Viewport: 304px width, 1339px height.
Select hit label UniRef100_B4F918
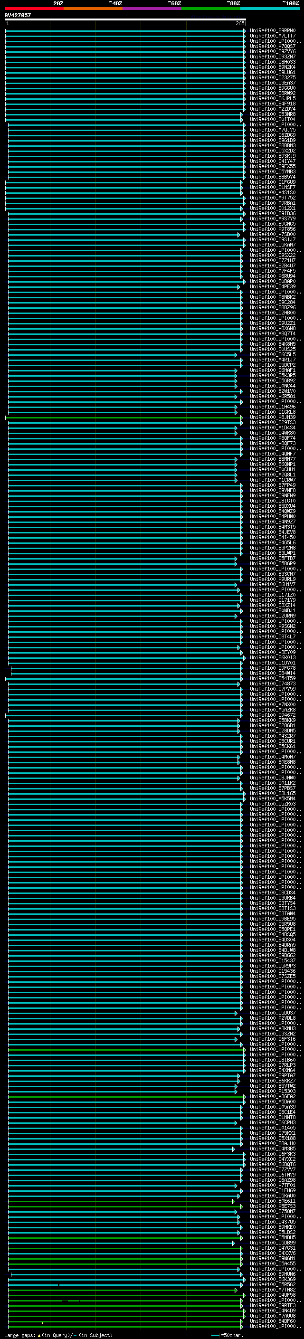[273, 104]
